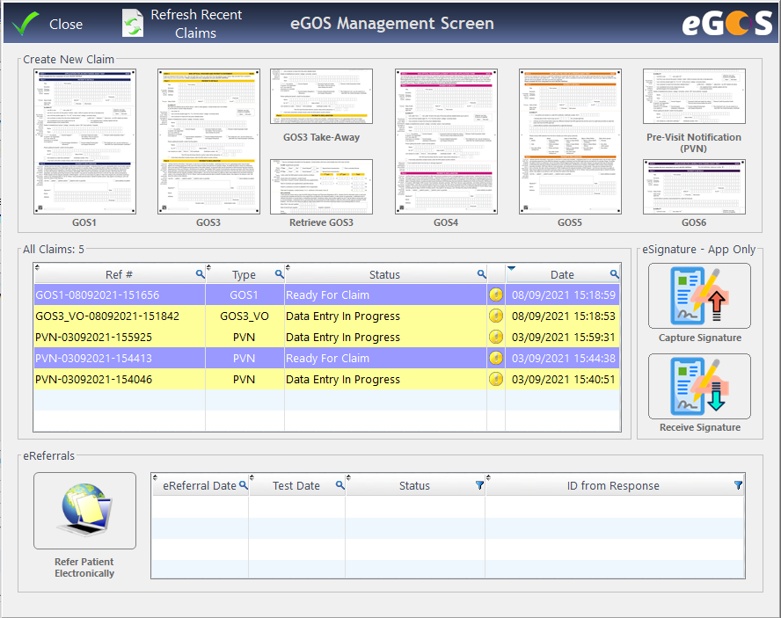Sort eReferrals by Test Date header

click(x=296, y=485)
